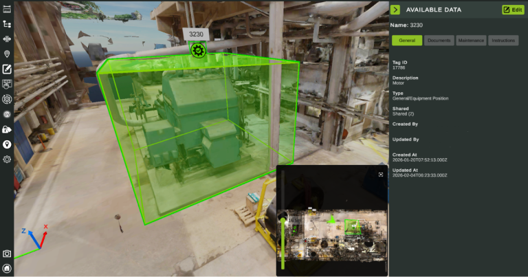
Task: Open the Maintenance tab
Action: coord(471,41)
